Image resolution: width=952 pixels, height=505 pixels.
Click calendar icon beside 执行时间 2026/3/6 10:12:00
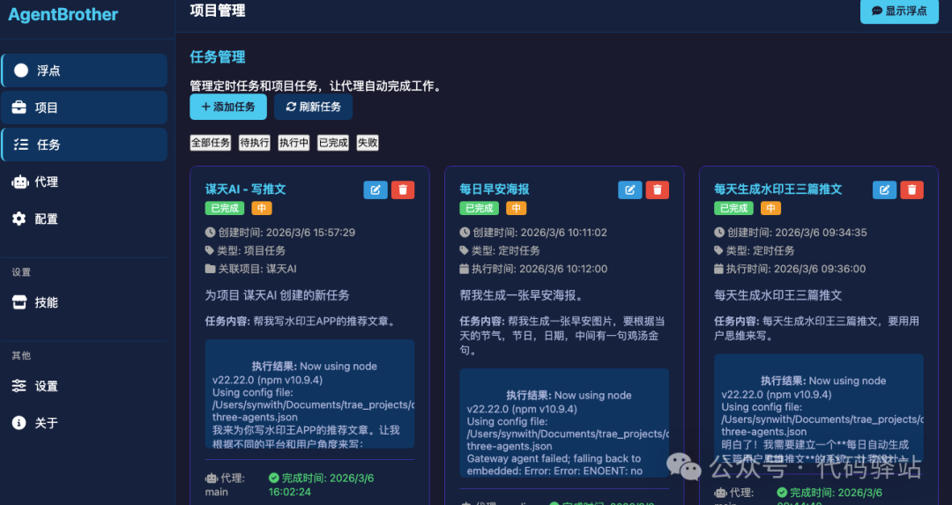coord(465,268)
